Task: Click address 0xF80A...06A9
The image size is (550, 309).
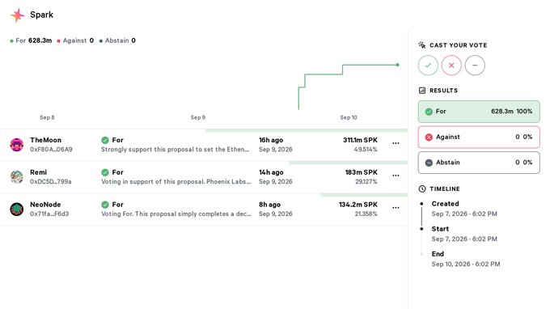Action: [51, 150]
